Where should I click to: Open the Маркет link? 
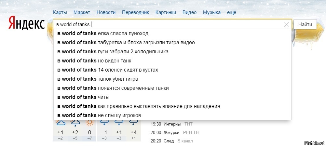[82, 12]
